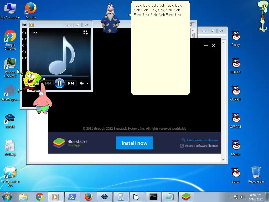Open the system volume tray icon
Viewport: 269px width, 202px height.
242,197
